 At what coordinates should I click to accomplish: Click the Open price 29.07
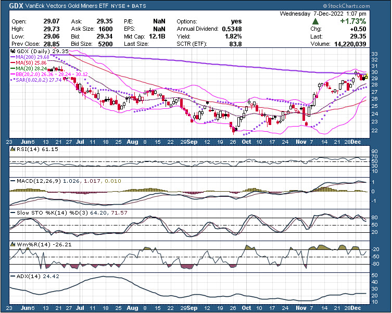[51, 21]
